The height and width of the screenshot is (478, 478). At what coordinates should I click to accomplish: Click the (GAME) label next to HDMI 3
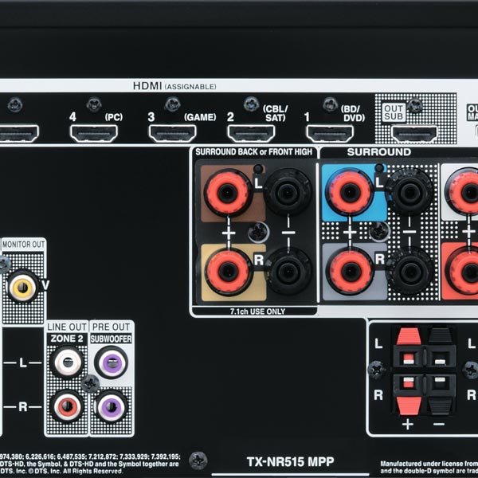200,117
